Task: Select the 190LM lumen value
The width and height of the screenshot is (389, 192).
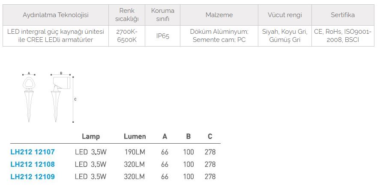Action: coord(135,152)
